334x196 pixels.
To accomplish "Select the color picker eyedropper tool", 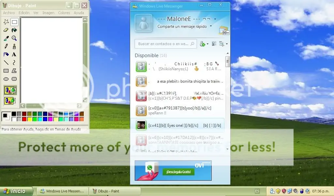I will [x=6, y=38].
